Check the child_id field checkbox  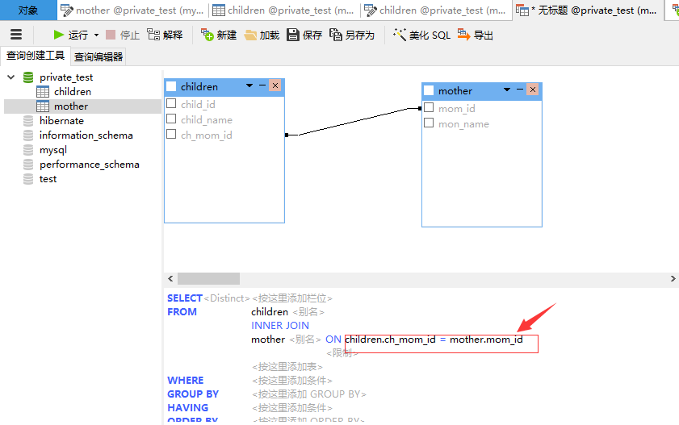(171, 104)
